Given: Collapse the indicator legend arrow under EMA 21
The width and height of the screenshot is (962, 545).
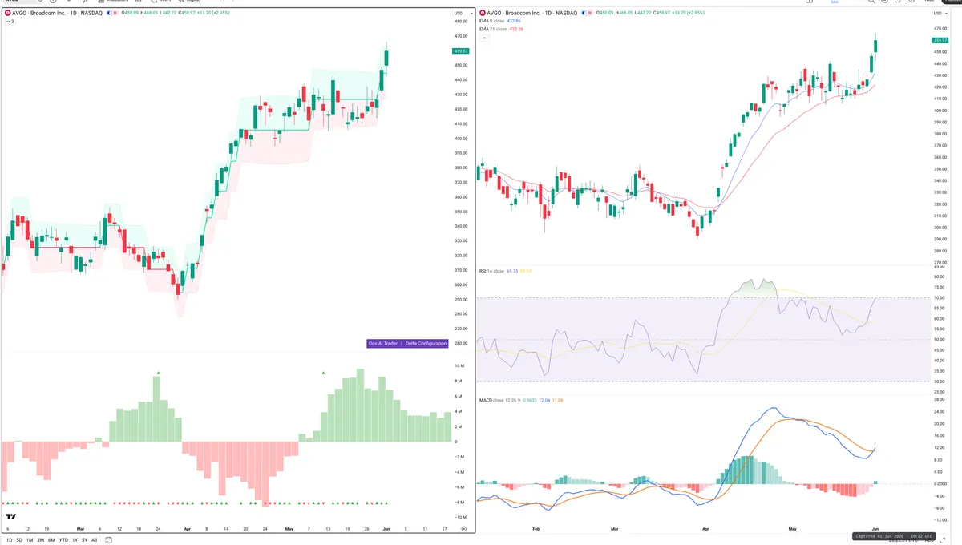Looking at the screenshot, I should tap(484, 37).
